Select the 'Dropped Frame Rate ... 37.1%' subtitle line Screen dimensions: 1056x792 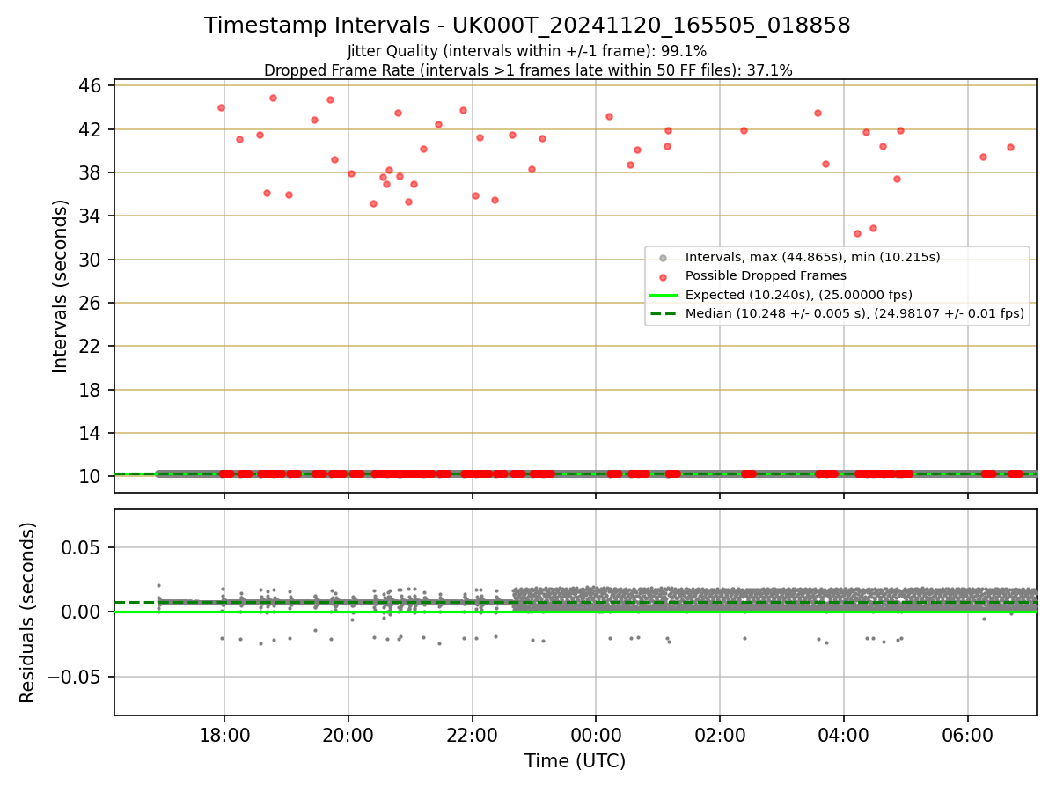pyautogui.click(x=528, y=70)
